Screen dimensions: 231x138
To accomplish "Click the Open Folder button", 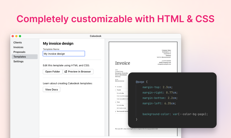I will click(53, 72).
